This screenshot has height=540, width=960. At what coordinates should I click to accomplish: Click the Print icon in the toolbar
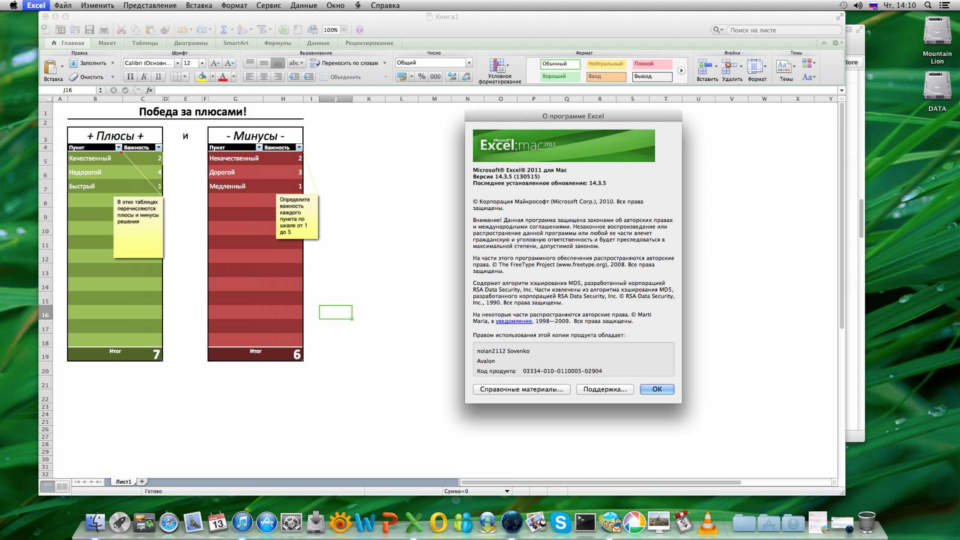point(104,29)
